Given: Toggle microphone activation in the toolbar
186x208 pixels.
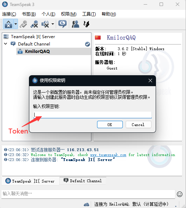Looking at the screenshot, I should 23,24.
